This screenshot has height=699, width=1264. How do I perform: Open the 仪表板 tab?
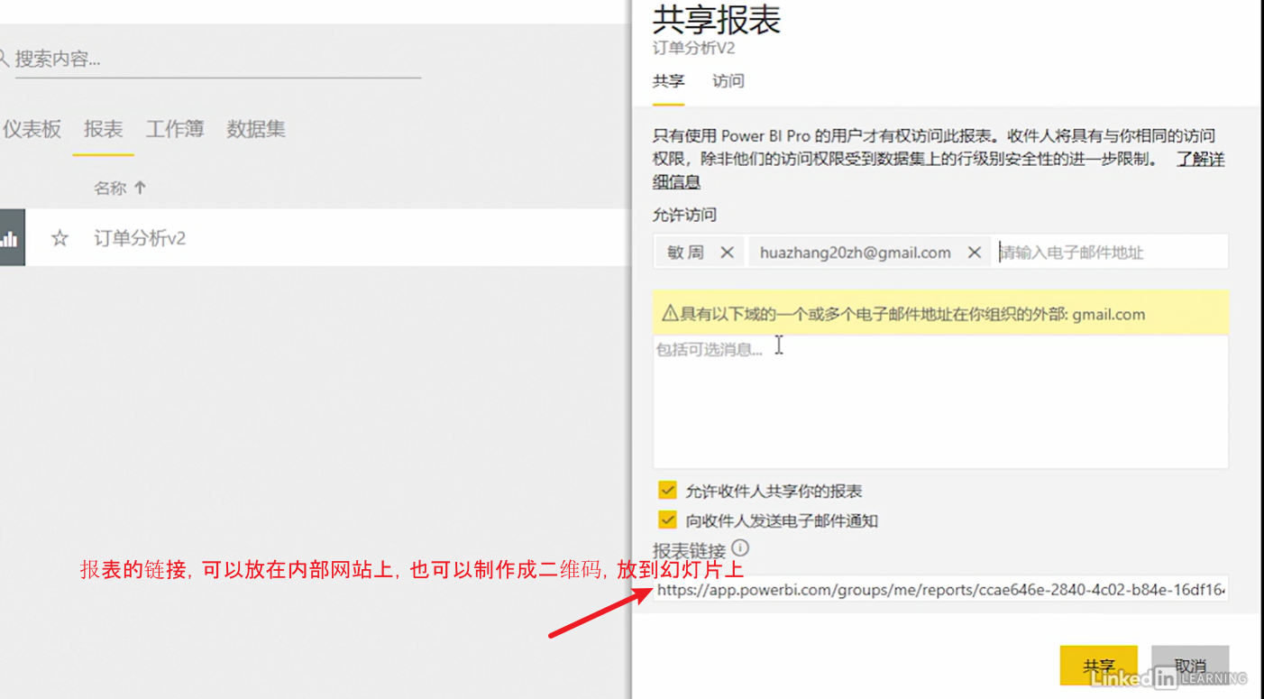point(32,129)
